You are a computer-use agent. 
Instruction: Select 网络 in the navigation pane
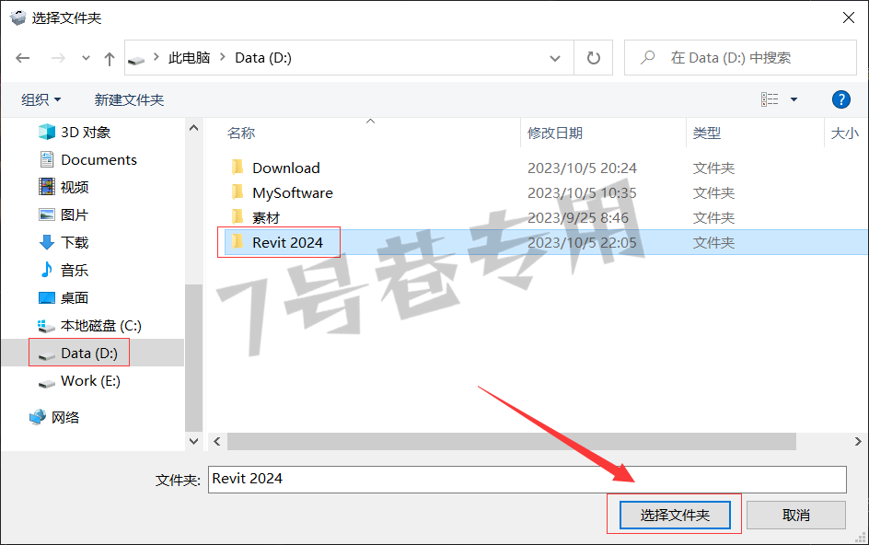(x=65, y=417)
